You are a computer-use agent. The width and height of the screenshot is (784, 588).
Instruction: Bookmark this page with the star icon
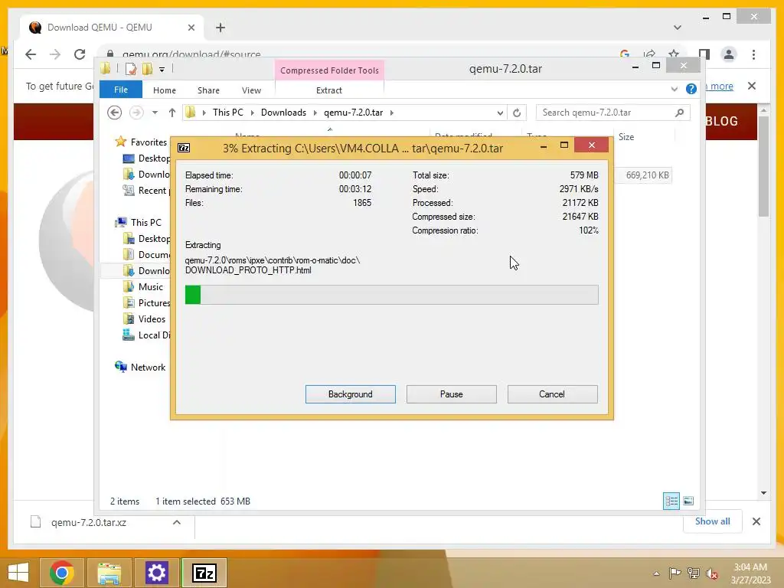[674, 54]
